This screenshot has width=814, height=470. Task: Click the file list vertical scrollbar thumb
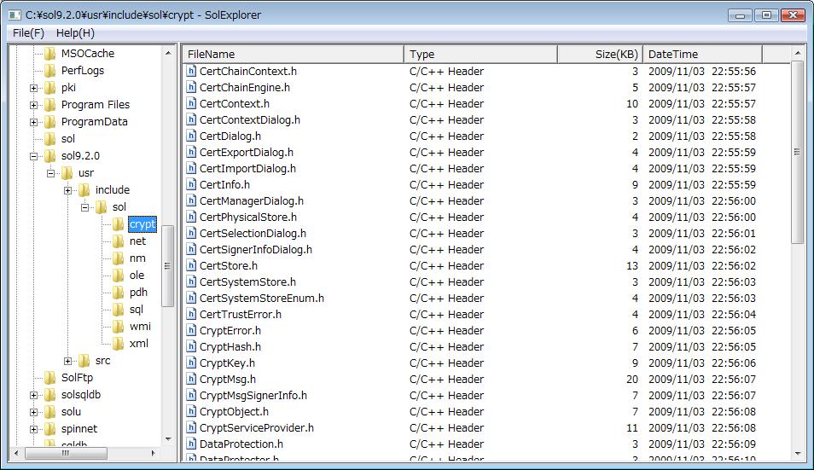(x=798, y=152)
